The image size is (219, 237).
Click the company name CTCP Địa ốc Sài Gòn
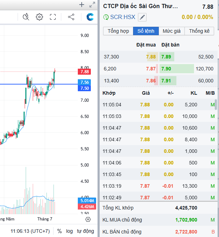[x=140, y=6]
